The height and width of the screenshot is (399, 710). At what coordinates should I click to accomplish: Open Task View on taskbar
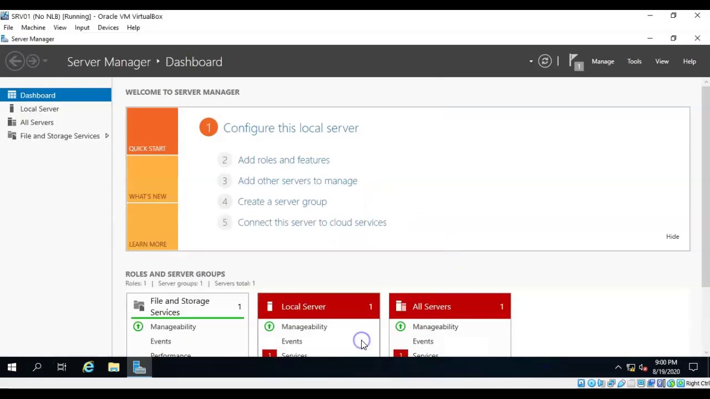(62, 367)
